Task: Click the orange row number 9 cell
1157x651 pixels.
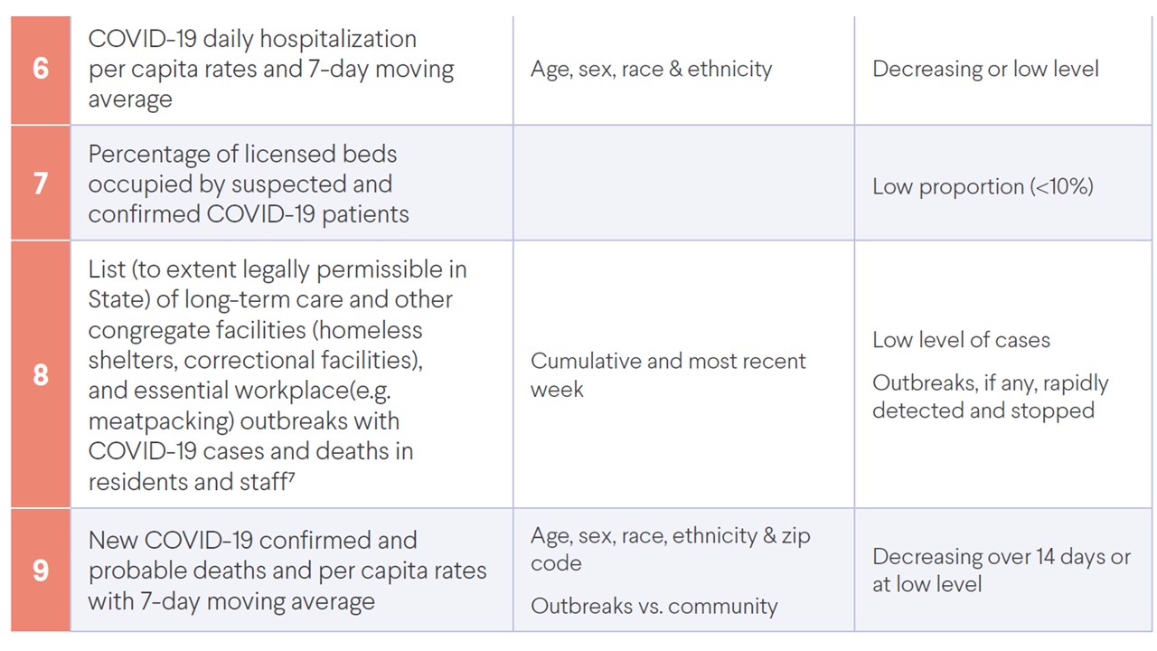Action: pos(41,571)
